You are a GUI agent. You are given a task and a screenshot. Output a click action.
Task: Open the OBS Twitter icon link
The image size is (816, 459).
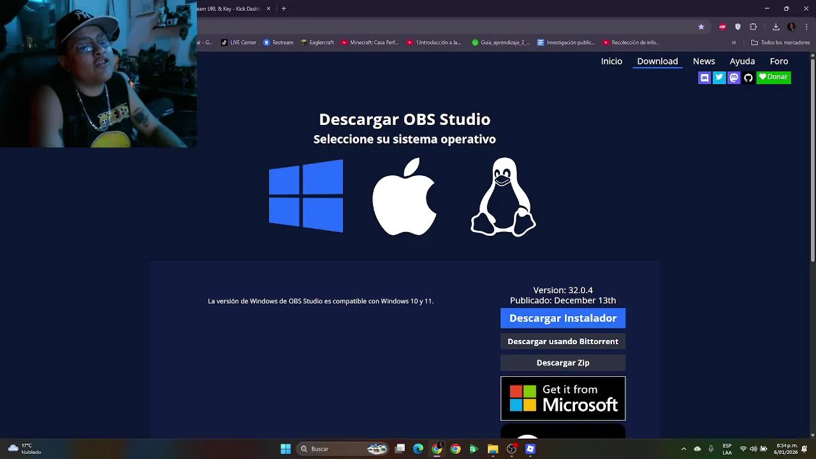coord(719,77)
